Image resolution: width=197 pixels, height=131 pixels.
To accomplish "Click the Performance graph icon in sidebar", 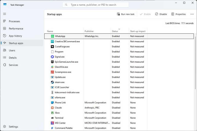I will (5, 28).
